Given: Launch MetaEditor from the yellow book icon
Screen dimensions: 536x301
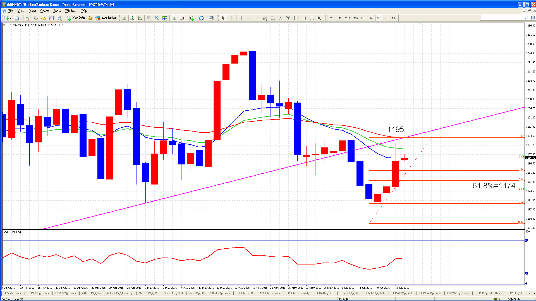Looking at the screenshot, I should [90, 18].
